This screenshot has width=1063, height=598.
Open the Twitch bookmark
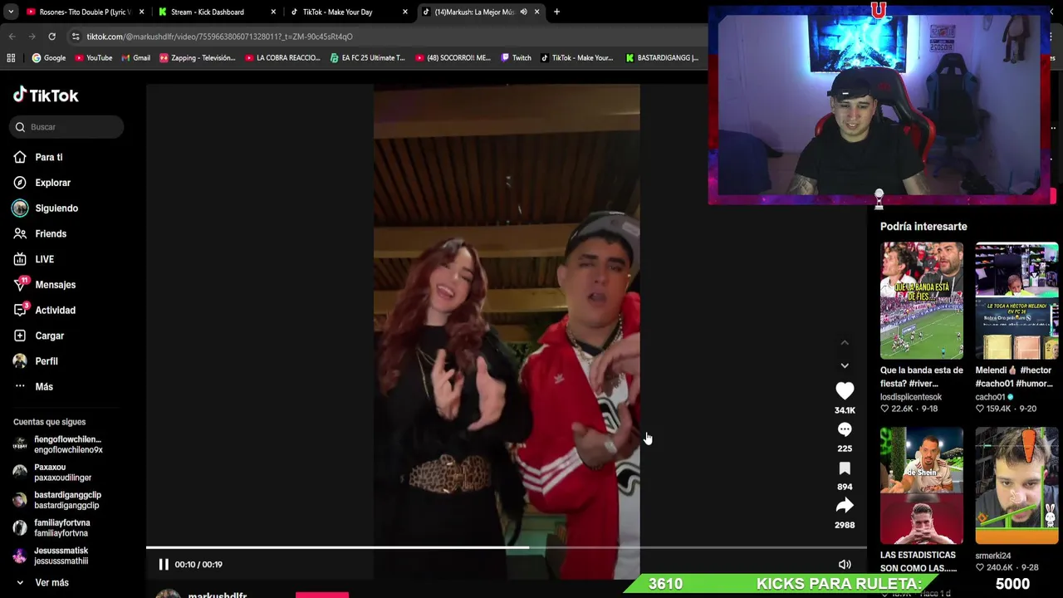click(515, 58)
